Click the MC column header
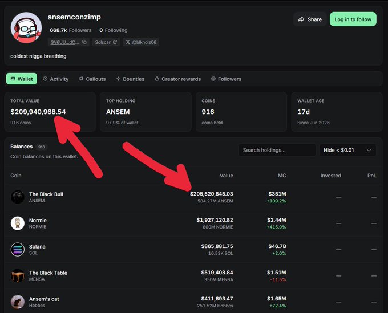This screenshot has width=388, height=313. coord(282,176)
